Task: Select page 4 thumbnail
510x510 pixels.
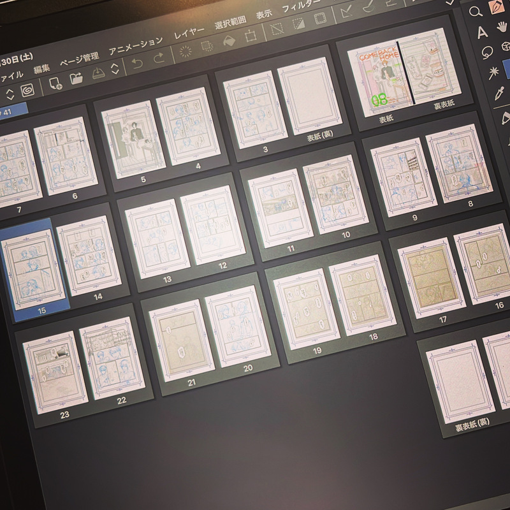Action: point(188,126)
